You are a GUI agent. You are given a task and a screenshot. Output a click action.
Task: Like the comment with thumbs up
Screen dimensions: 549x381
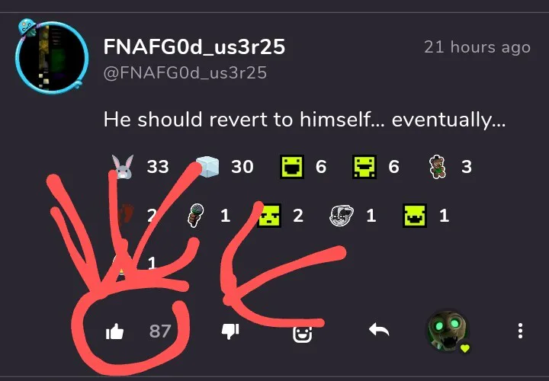115,331
